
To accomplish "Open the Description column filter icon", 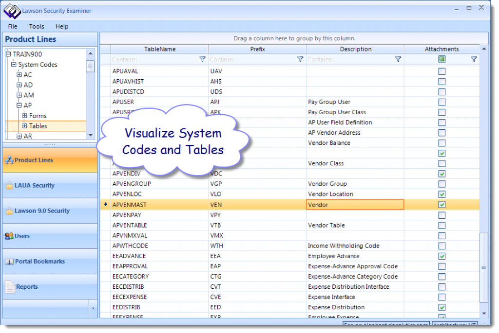I will pyautogui.click(x=398, y=59).
